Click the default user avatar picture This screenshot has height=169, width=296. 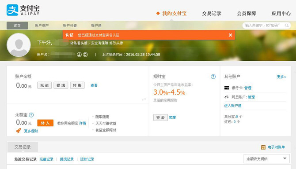(x=19, y=45)
